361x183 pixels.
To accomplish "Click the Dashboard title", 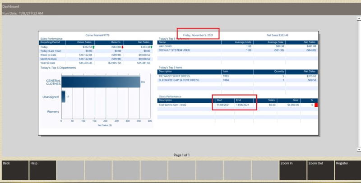I will click(x=10, y=6).
